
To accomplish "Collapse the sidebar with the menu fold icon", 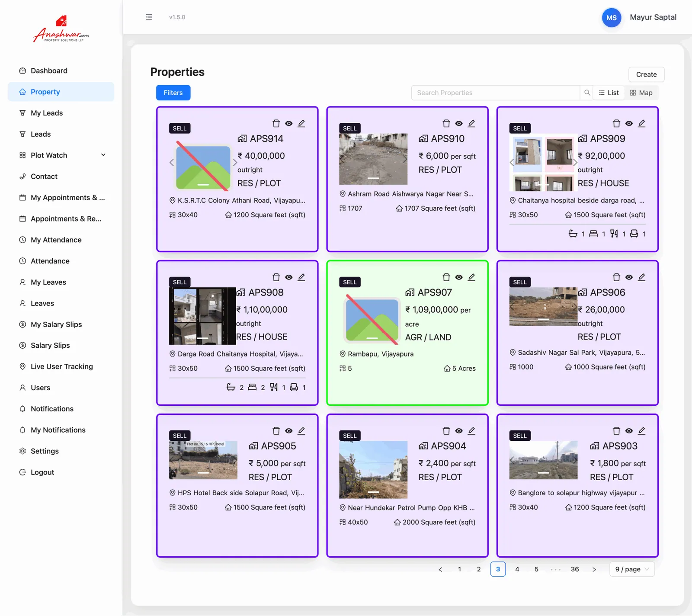I will point(149,17).
